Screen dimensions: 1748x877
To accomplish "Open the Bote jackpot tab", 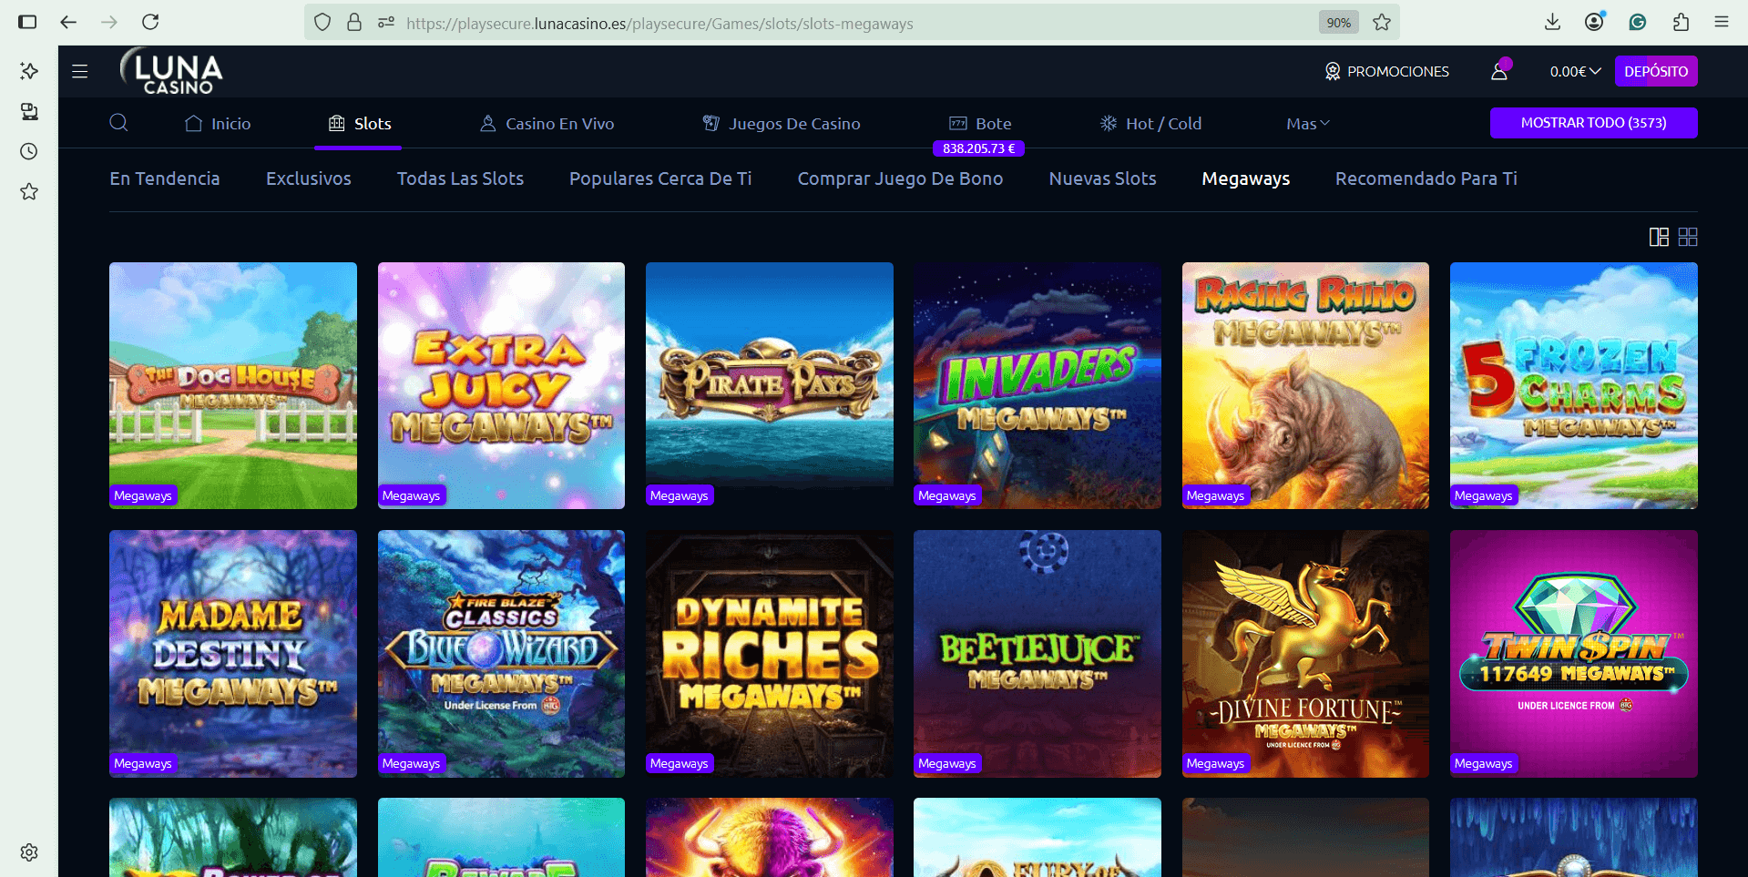I will pos(980,124).
